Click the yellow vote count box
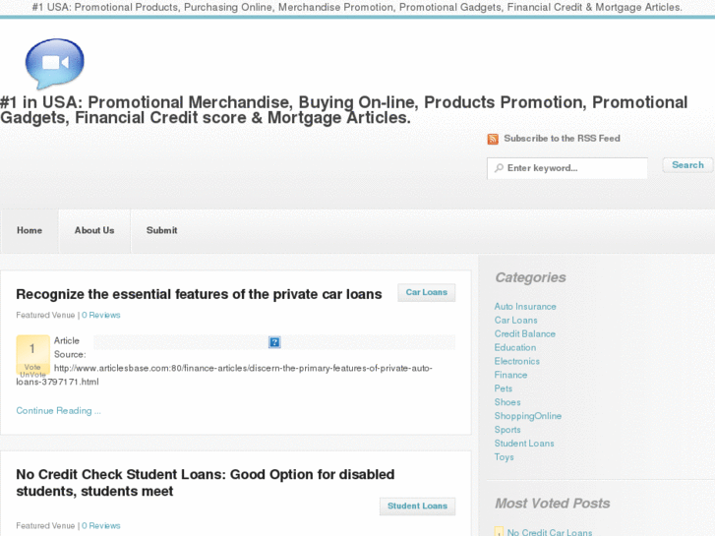Image resolution: width=715 pixels, height=536 pixels. (32, 355)
